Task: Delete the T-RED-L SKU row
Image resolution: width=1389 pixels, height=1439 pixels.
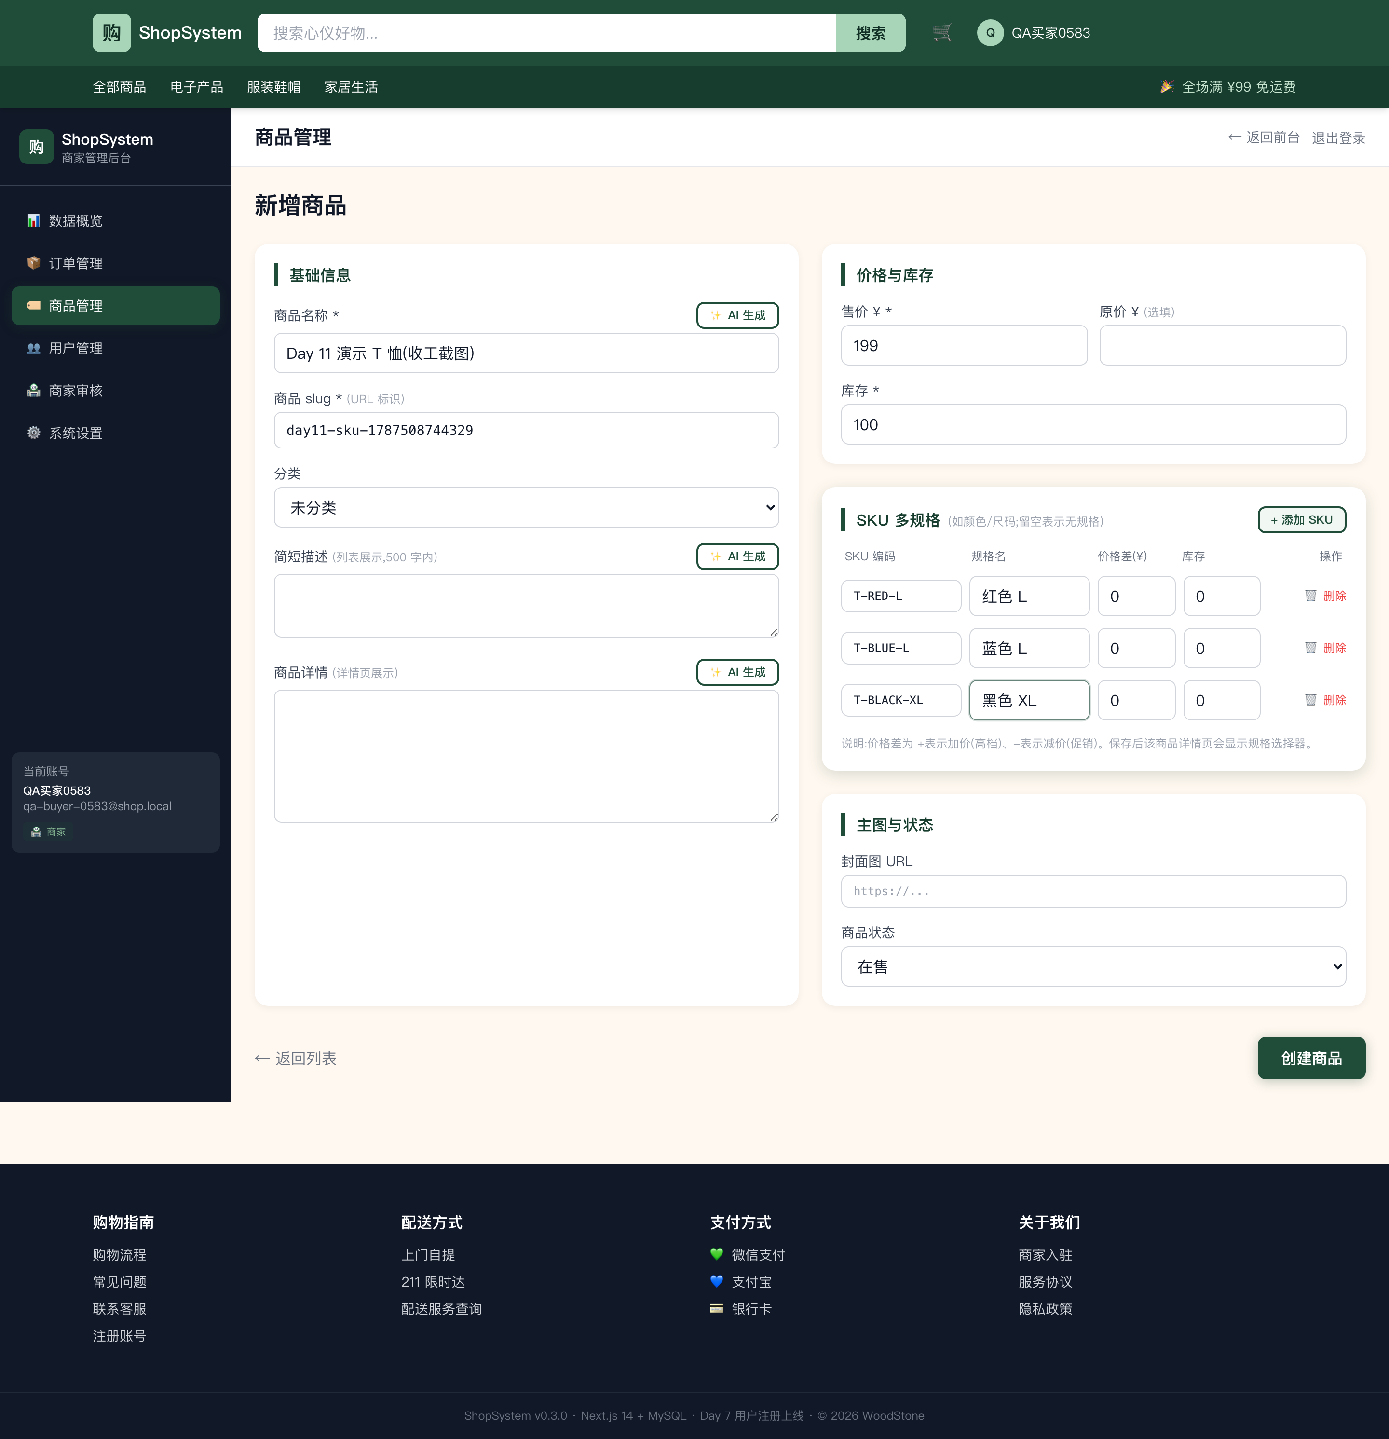Action: (x=1325, y=596)
